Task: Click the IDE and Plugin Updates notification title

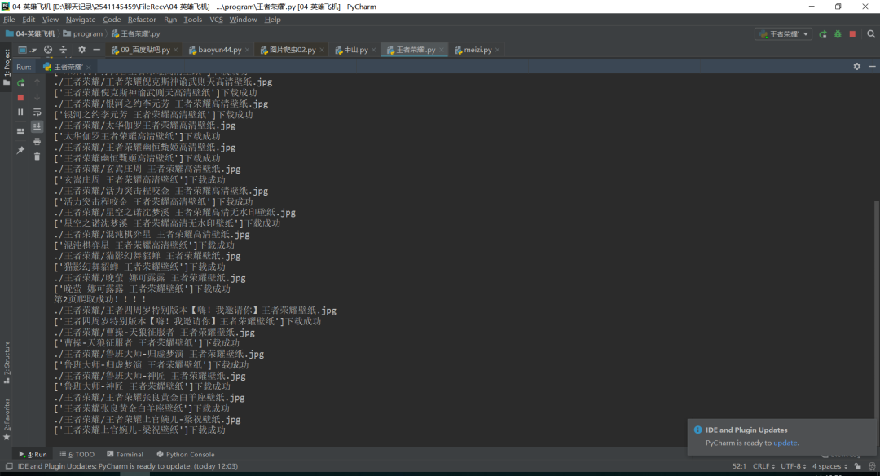Action: click(x=746, y=430)
